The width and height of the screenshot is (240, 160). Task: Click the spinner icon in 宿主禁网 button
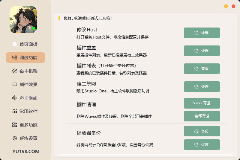(x=196, y=87)
